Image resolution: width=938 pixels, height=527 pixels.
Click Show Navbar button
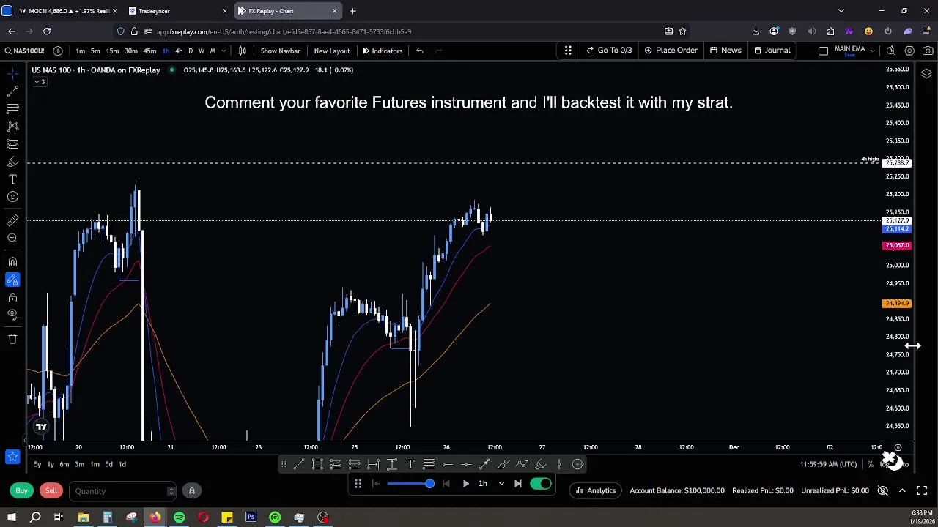280,51
